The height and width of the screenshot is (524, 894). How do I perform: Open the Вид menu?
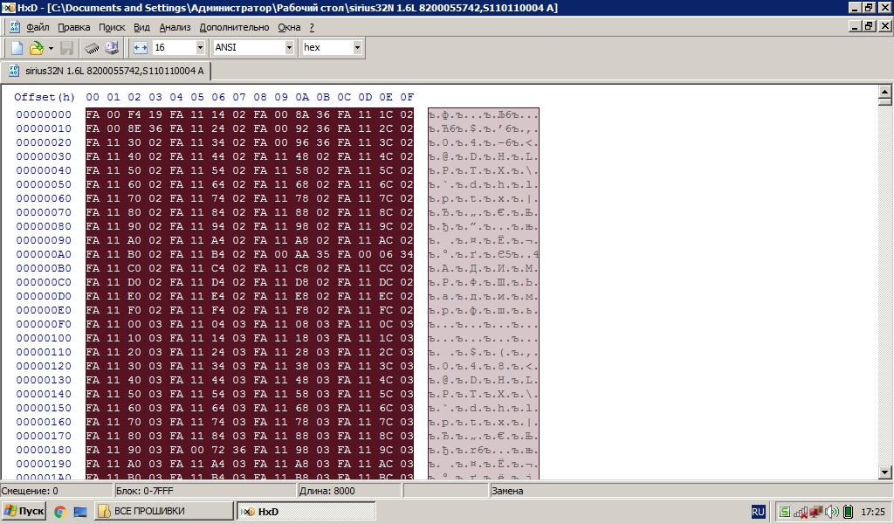pyautogui.click(x=141, y=27)
